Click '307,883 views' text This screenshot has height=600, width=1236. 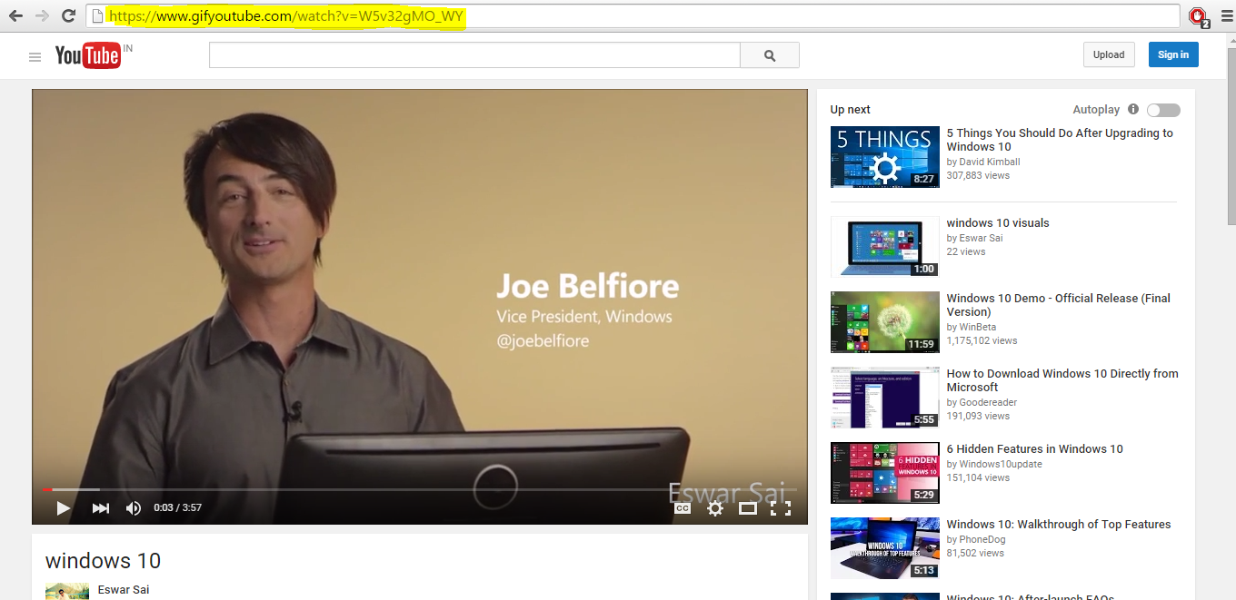coord(978,175)
